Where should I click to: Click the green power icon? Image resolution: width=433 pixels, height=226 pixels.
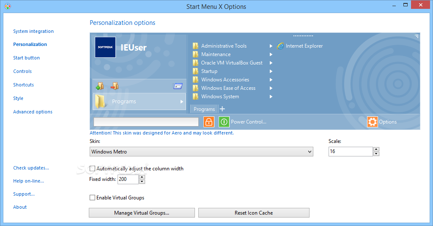coord(224,122)
